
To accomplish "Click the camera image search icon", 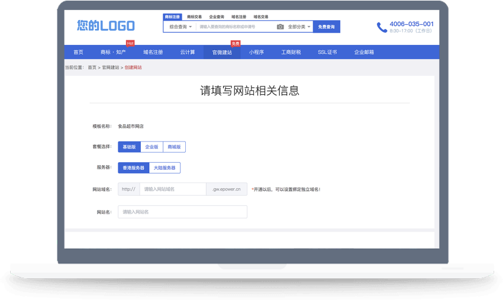I will [x=280, y=27].
